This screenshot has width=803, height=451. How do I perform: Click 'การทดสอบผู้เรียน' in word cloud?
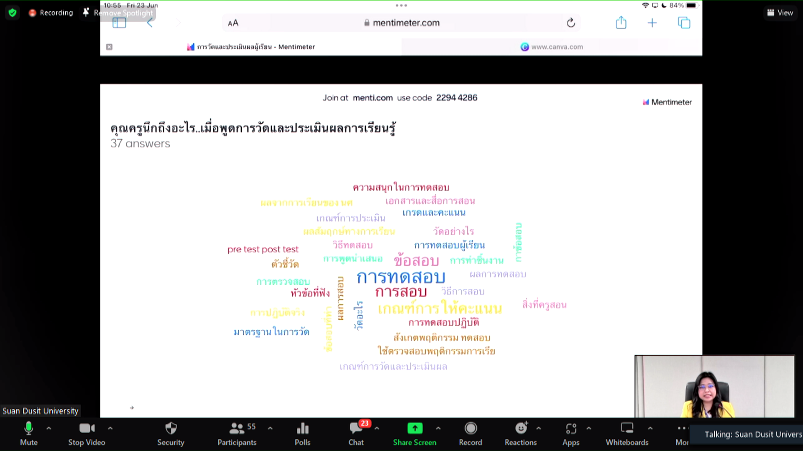click(449, 245)
